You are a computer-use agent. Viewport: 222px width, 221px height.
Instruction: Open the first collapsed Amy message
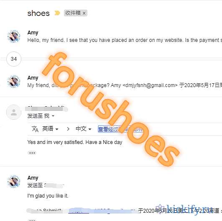[125, 36]
